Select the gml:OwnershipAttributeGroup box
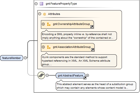The image size is (140, 93). [67, 24]
